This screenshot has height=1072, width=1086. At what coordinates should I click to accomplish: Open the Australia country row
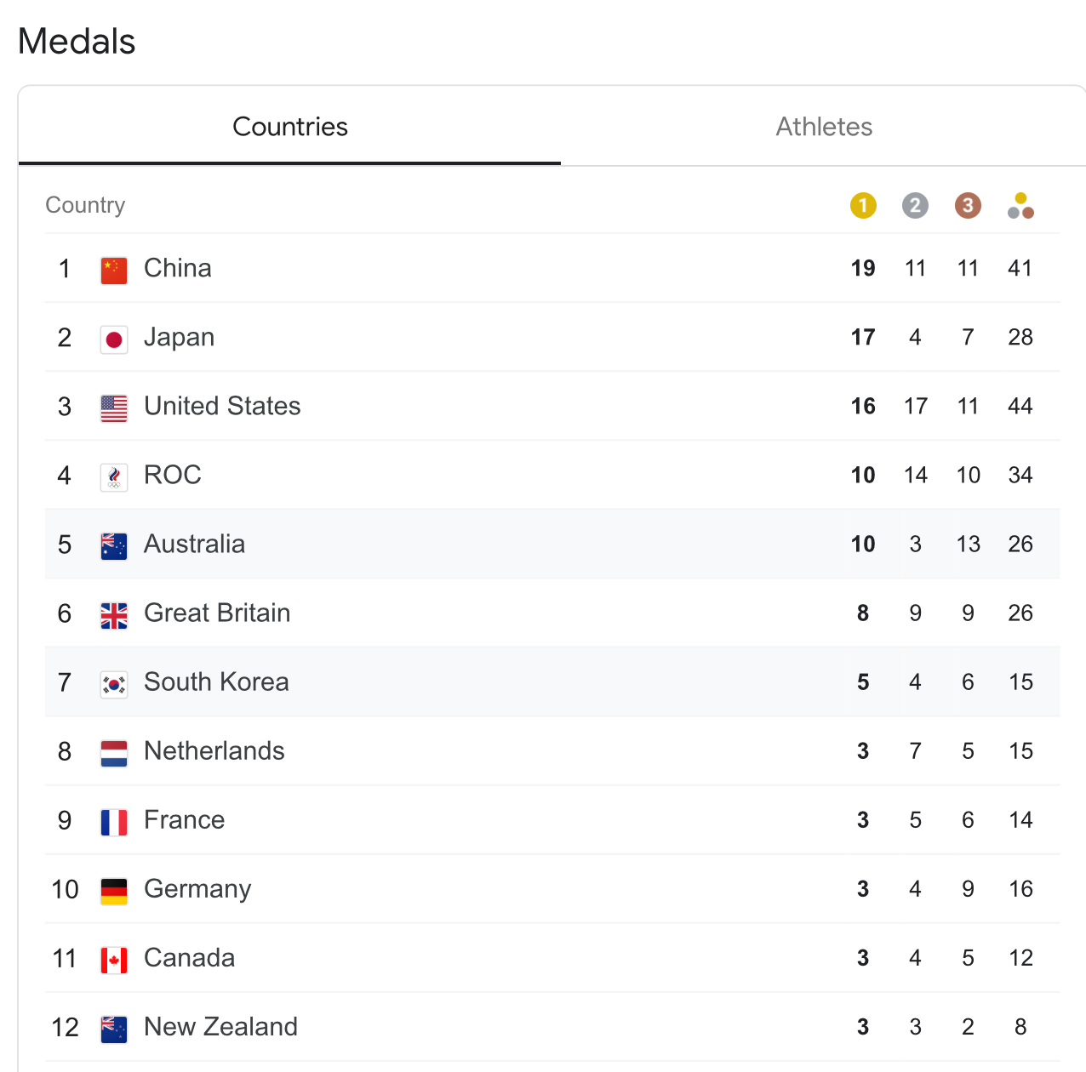(x=552, y=544)
